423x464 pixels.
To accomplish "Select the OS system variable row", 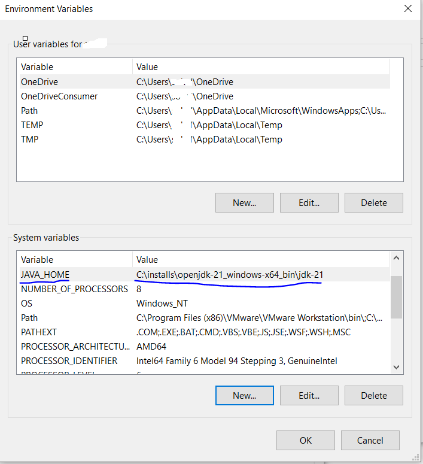I will tap(27, 303).
